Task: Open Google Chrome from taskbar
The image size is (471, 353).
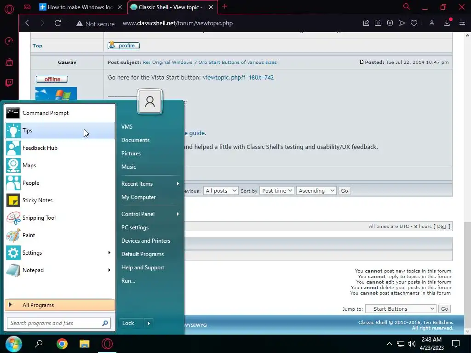Action: pos(62,344)
